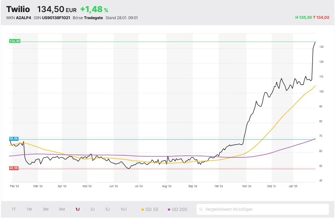
Task: Open the 5J time range
Action: 108,209
